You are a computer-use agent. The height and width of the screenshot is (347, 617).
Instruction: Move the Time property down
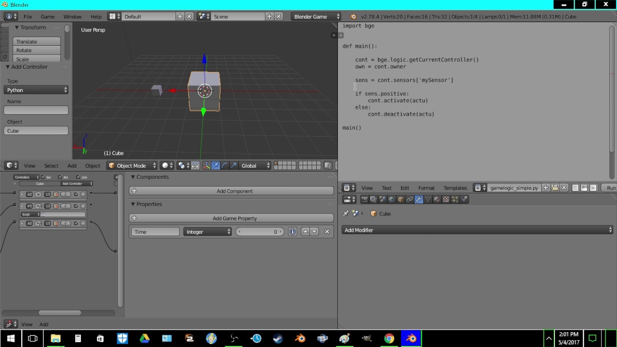click(x=314, y=232)
